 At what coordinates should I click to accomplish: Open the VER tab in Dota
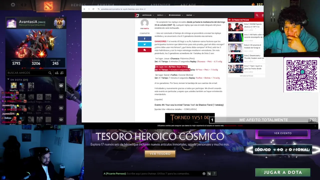[x=133, y=5]
